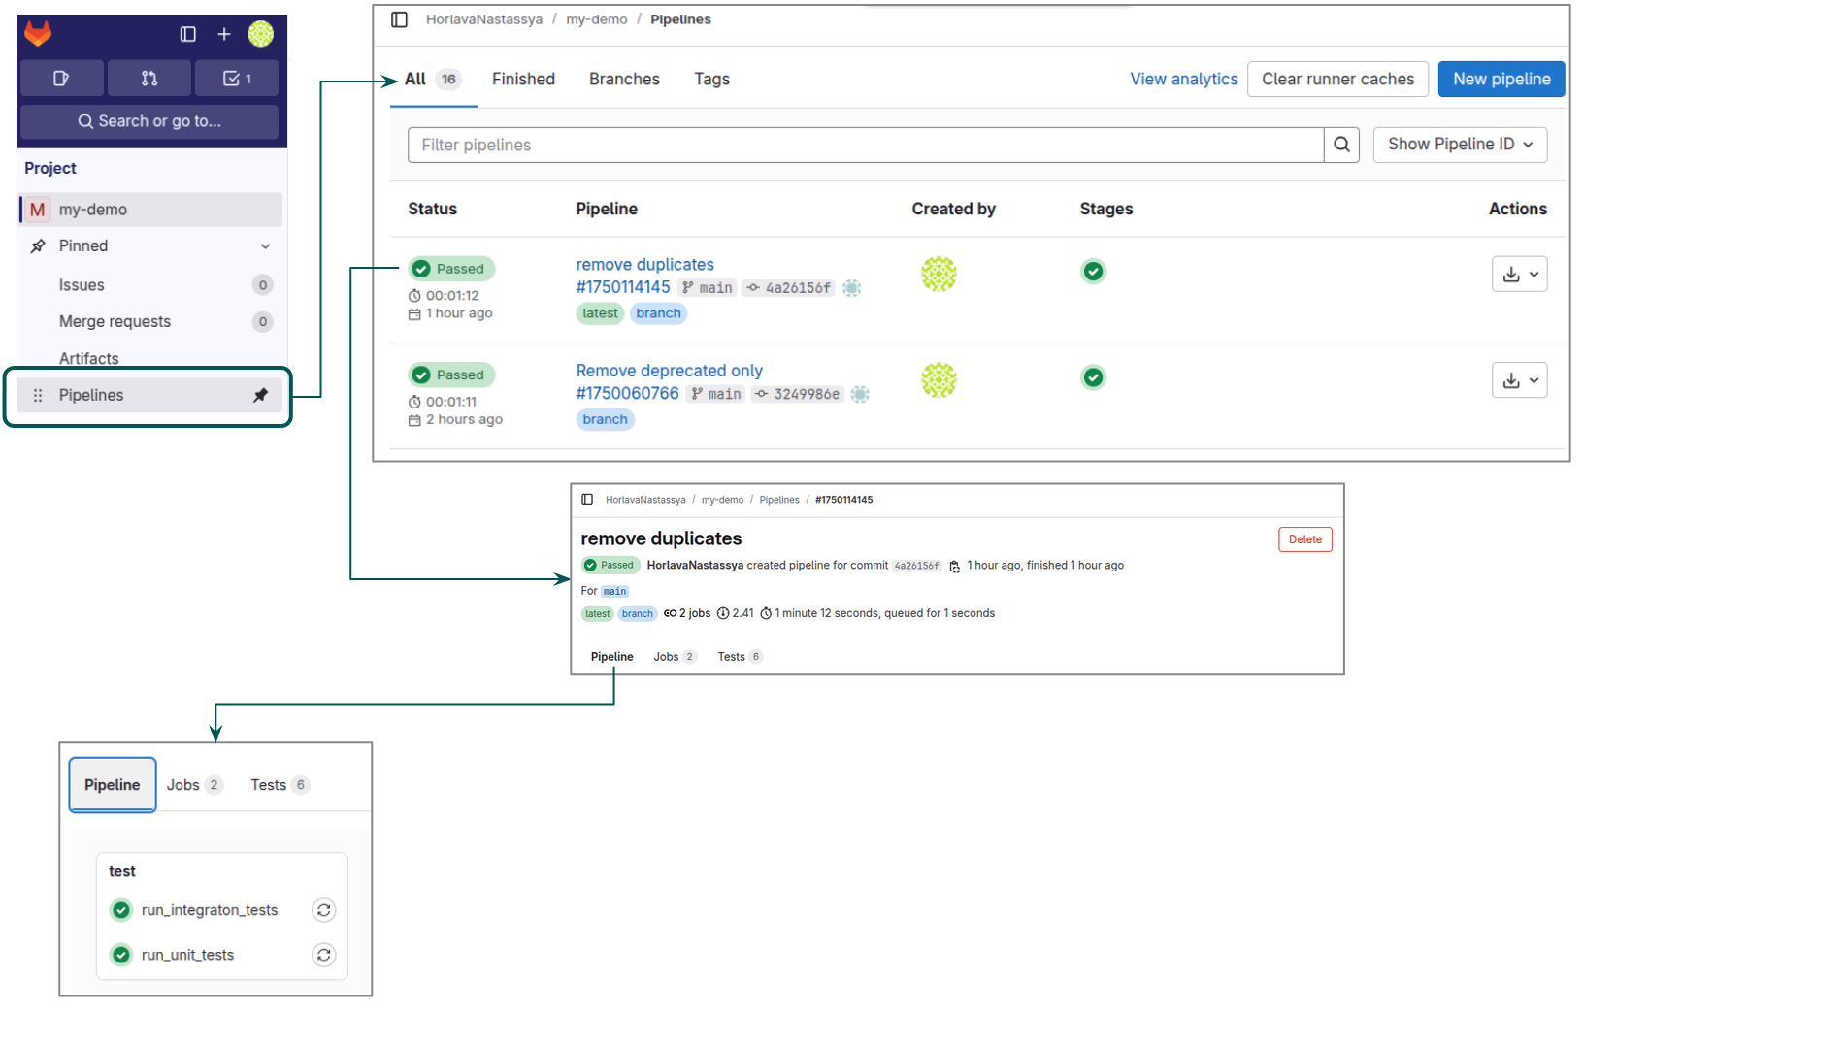
Task: Open the to-do list icon button
Action: pos(237,79)
